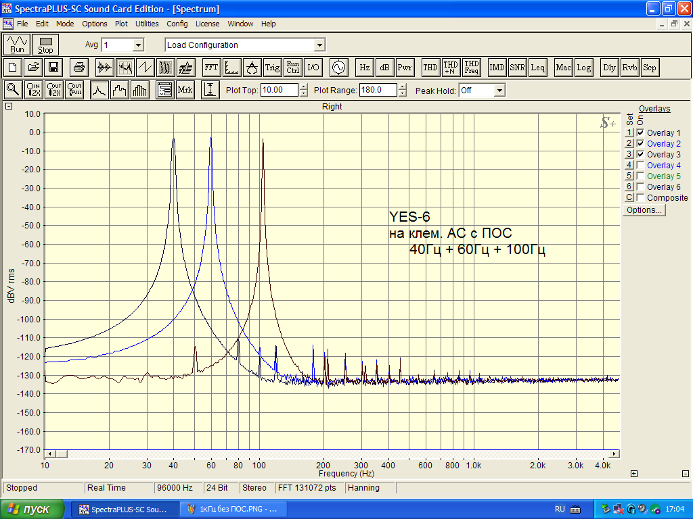
Task: Toggle Overlay 2 checkbox
Action: (x=640, y=143)
